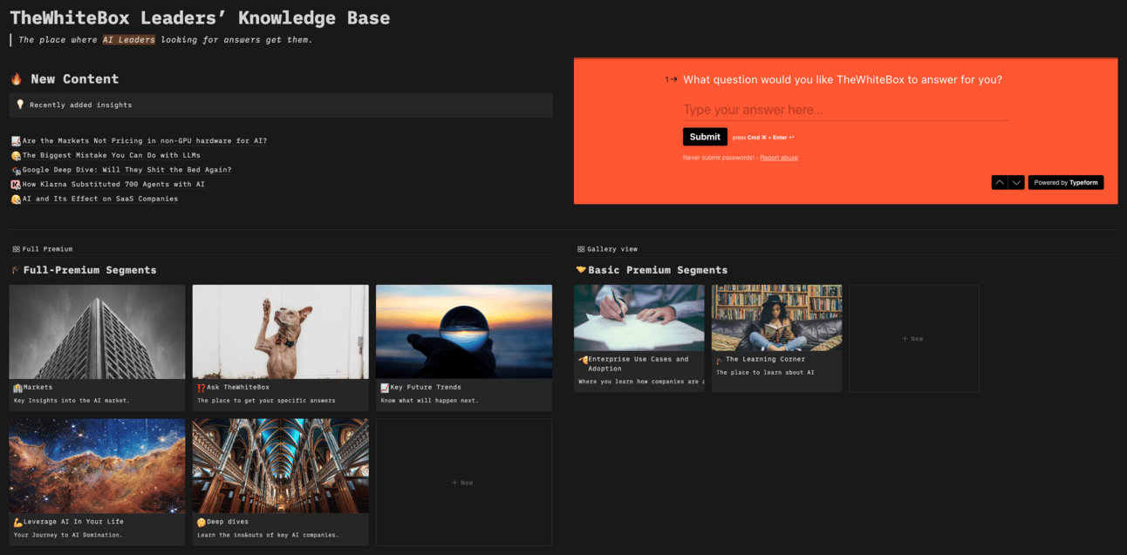1127x555 pixels.
Task: Click the lightbulb icon in Recently added insights
Action: tap(20, 105)
